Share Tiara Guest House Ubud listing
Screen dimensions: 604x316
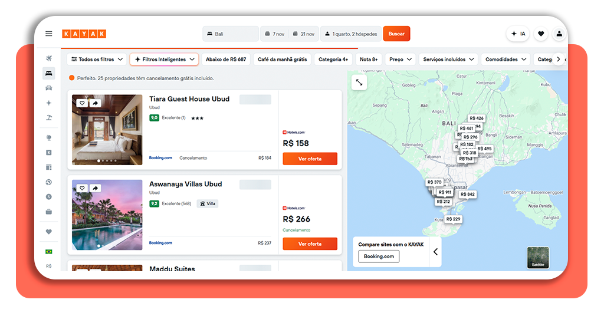click(95, 103)
